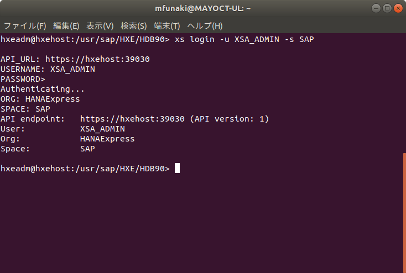Click the PASSWORD> prompt line
The height and width of the screenshot is (273, 406).
[23, 79]
